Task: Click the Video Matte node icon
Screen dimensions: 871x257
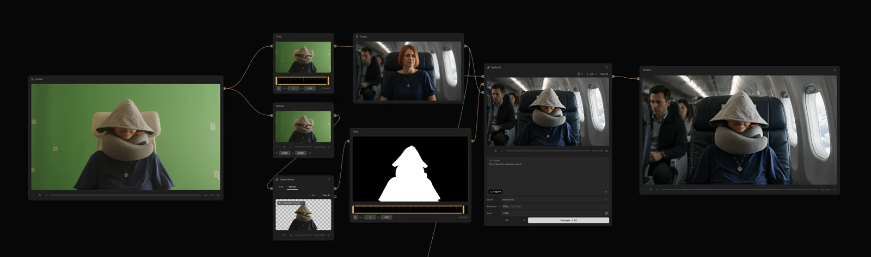Action: 277,179
